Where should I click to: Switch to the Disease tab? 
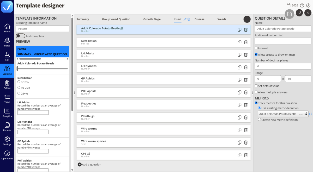(x=200, y=19)
